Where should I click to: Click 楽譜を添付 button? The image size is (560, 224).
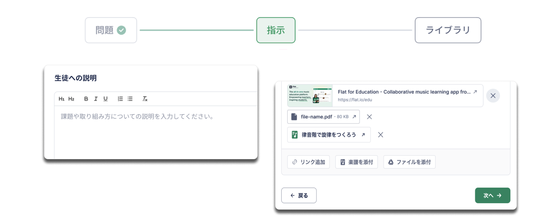(x=356, y=162)
